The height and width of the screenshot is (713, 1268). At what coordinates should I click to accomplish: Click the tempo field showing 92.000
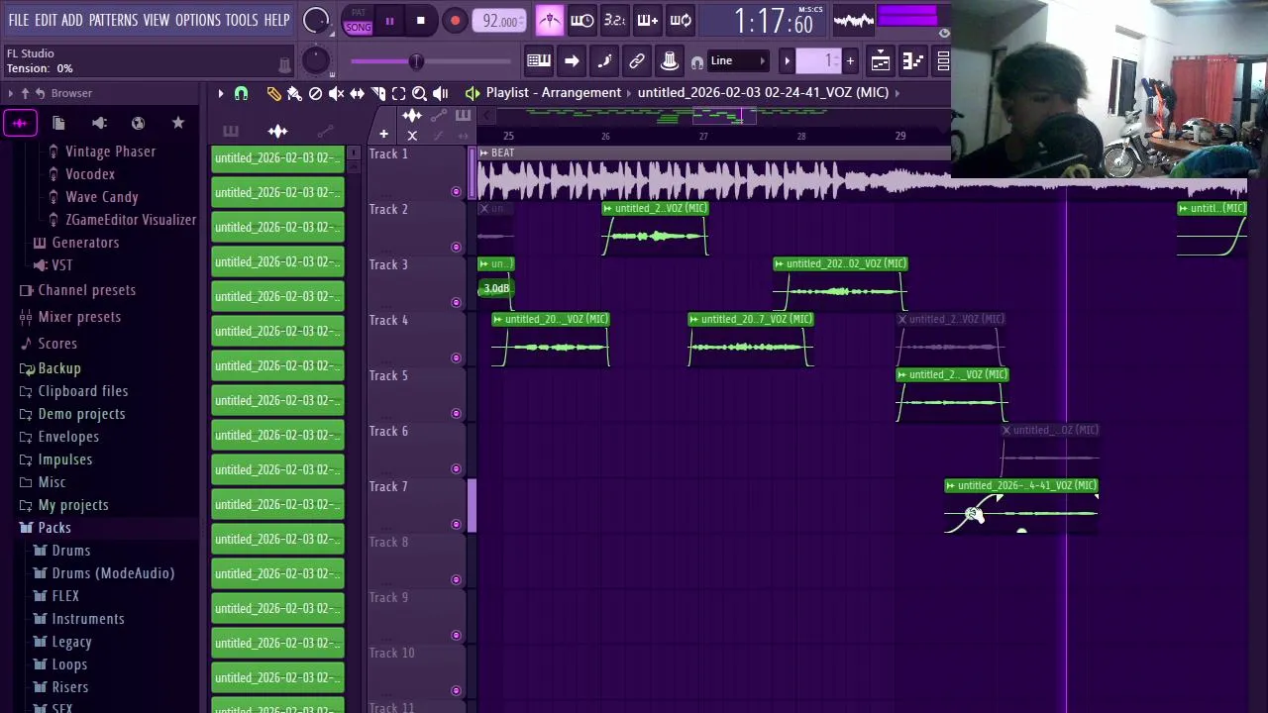click(x=499, y=21)
